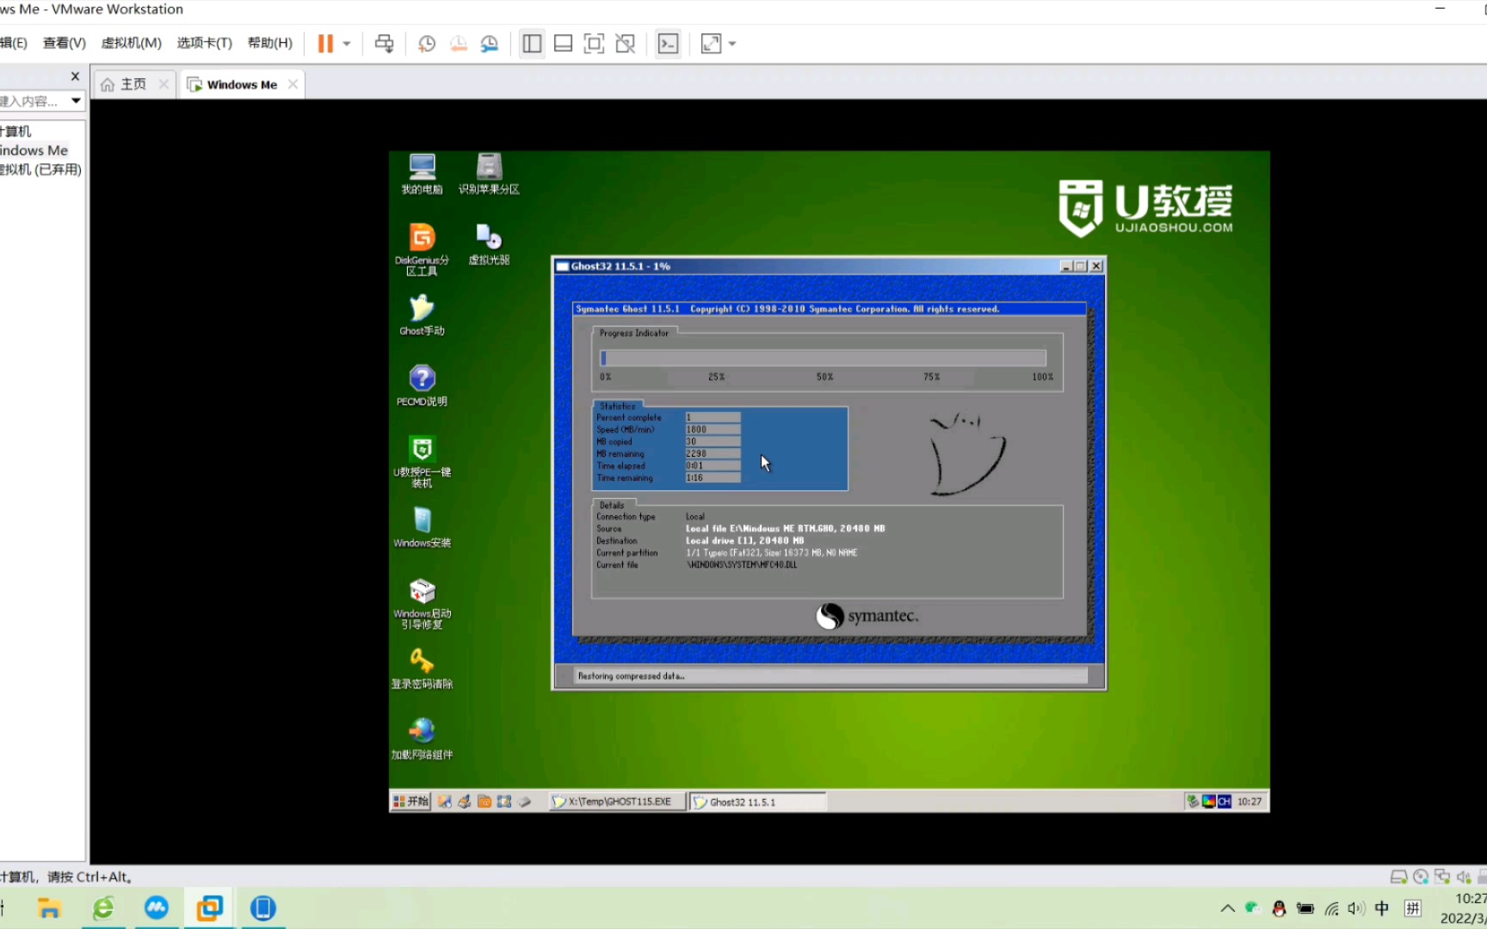This screenshot has height=929, width=1487.
Task: Launch Ghost手动 desktop icon
Action: click(422, 315)
